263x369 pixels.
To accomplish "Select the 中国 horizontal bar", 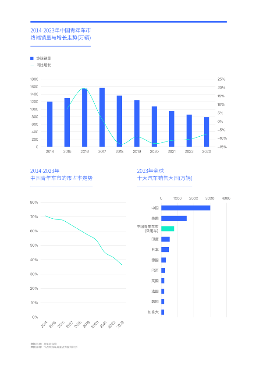I will [185, 208].
